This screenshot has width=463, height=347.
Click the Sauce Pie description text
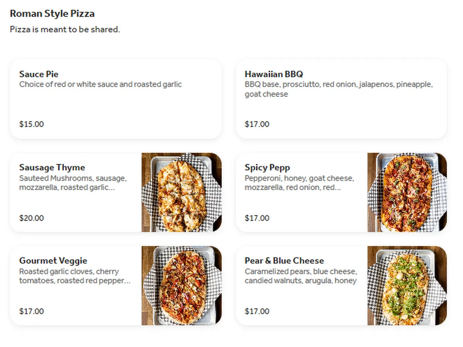pyautogui.click(x=100, y=84)
